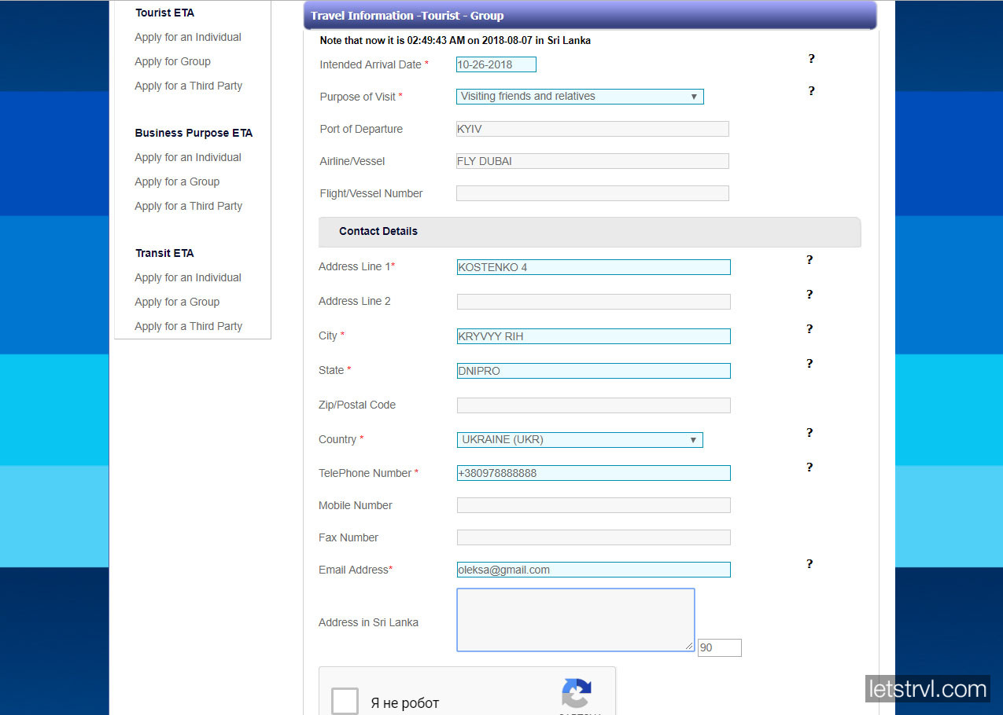Check the reCAPTCHA 'Я не робот' checkbox
The width and height of the screenshot is (1003, 715).
point(345,701)
